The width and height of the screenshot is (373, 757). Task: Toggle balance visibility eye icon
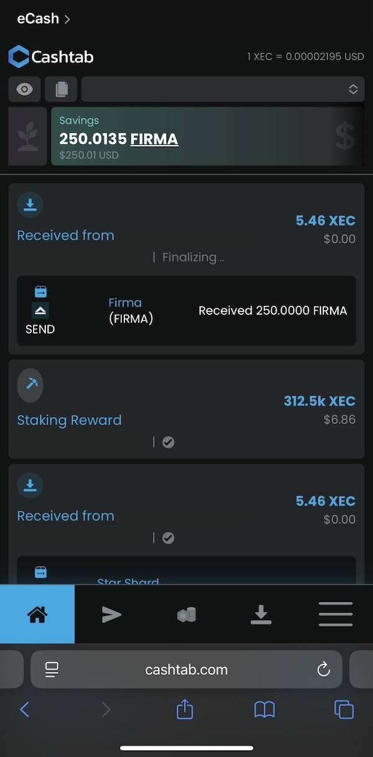click(x=25, y=89)
